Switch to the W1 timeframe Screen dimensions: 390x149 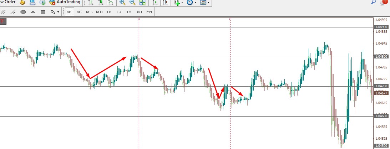(x=139, y=12)
